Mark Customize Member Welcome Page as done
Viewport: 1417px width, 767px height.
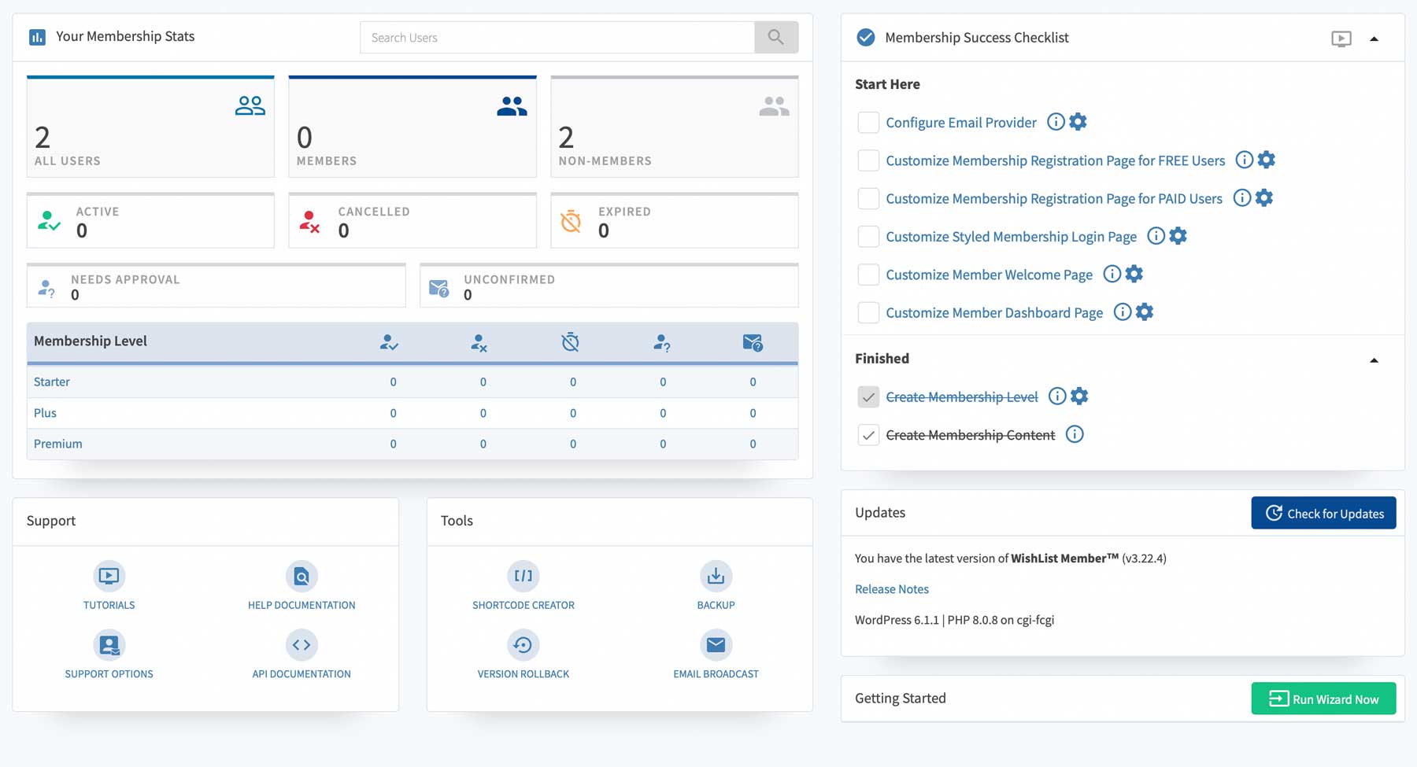pyautogui.click(x=868, y=274)
